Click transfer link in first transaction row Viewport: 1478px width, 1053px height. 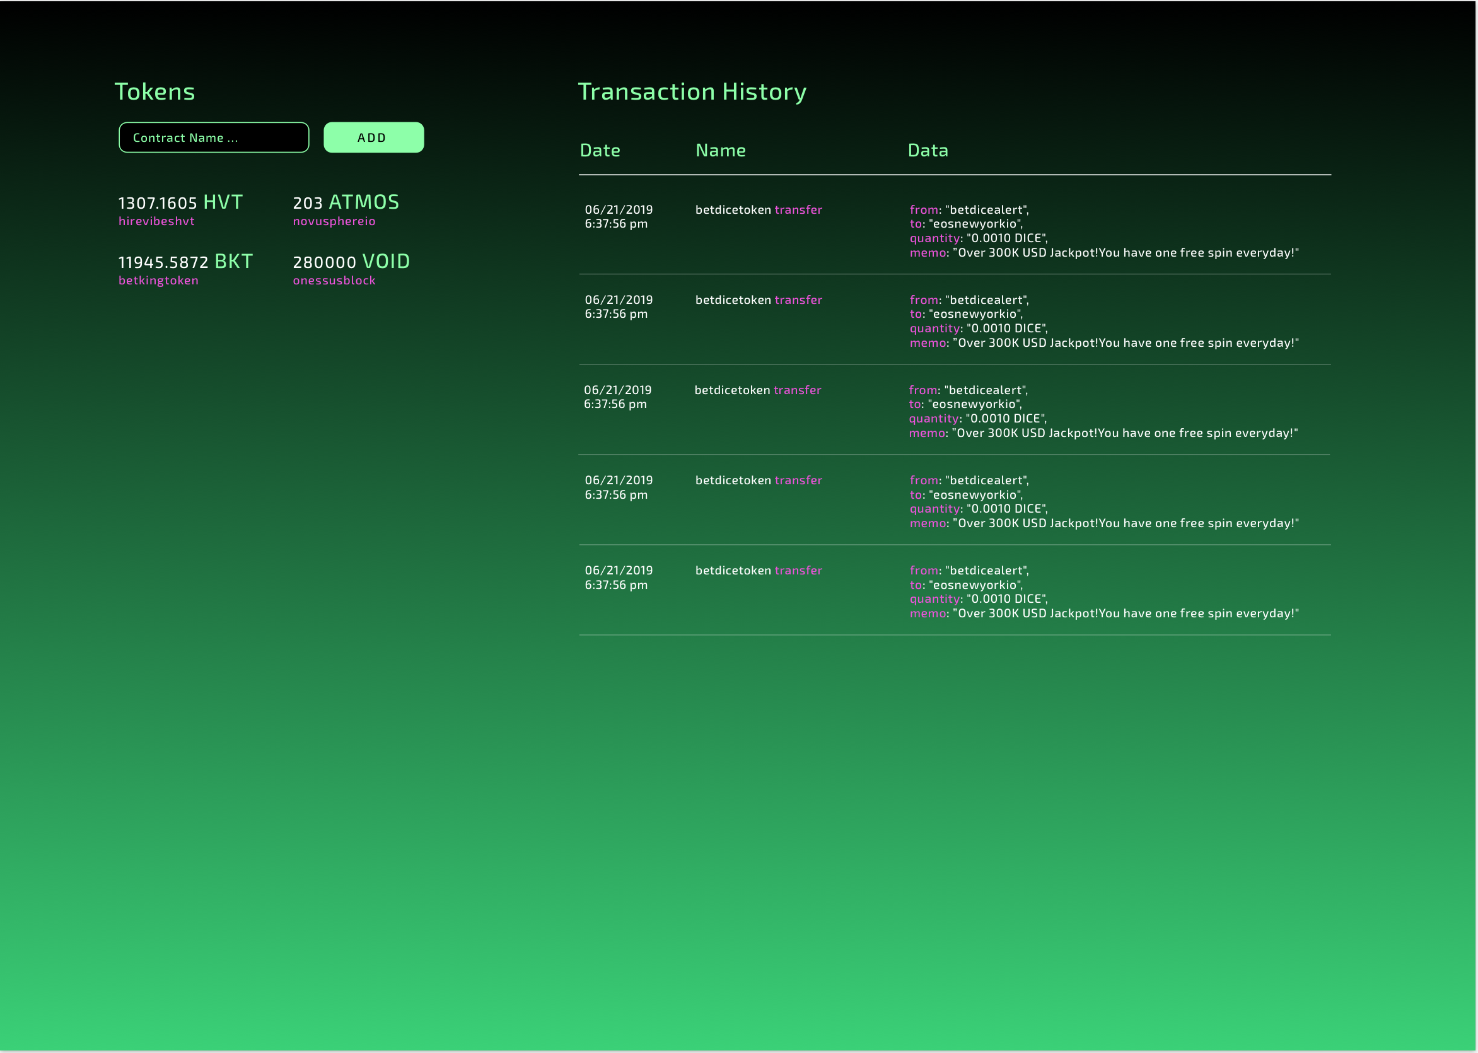point(798,210)
